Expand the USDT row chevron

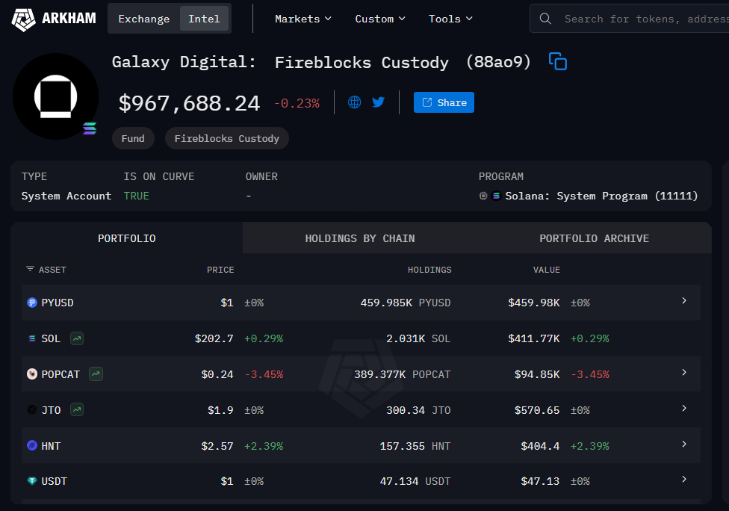[x=684, y=480]
